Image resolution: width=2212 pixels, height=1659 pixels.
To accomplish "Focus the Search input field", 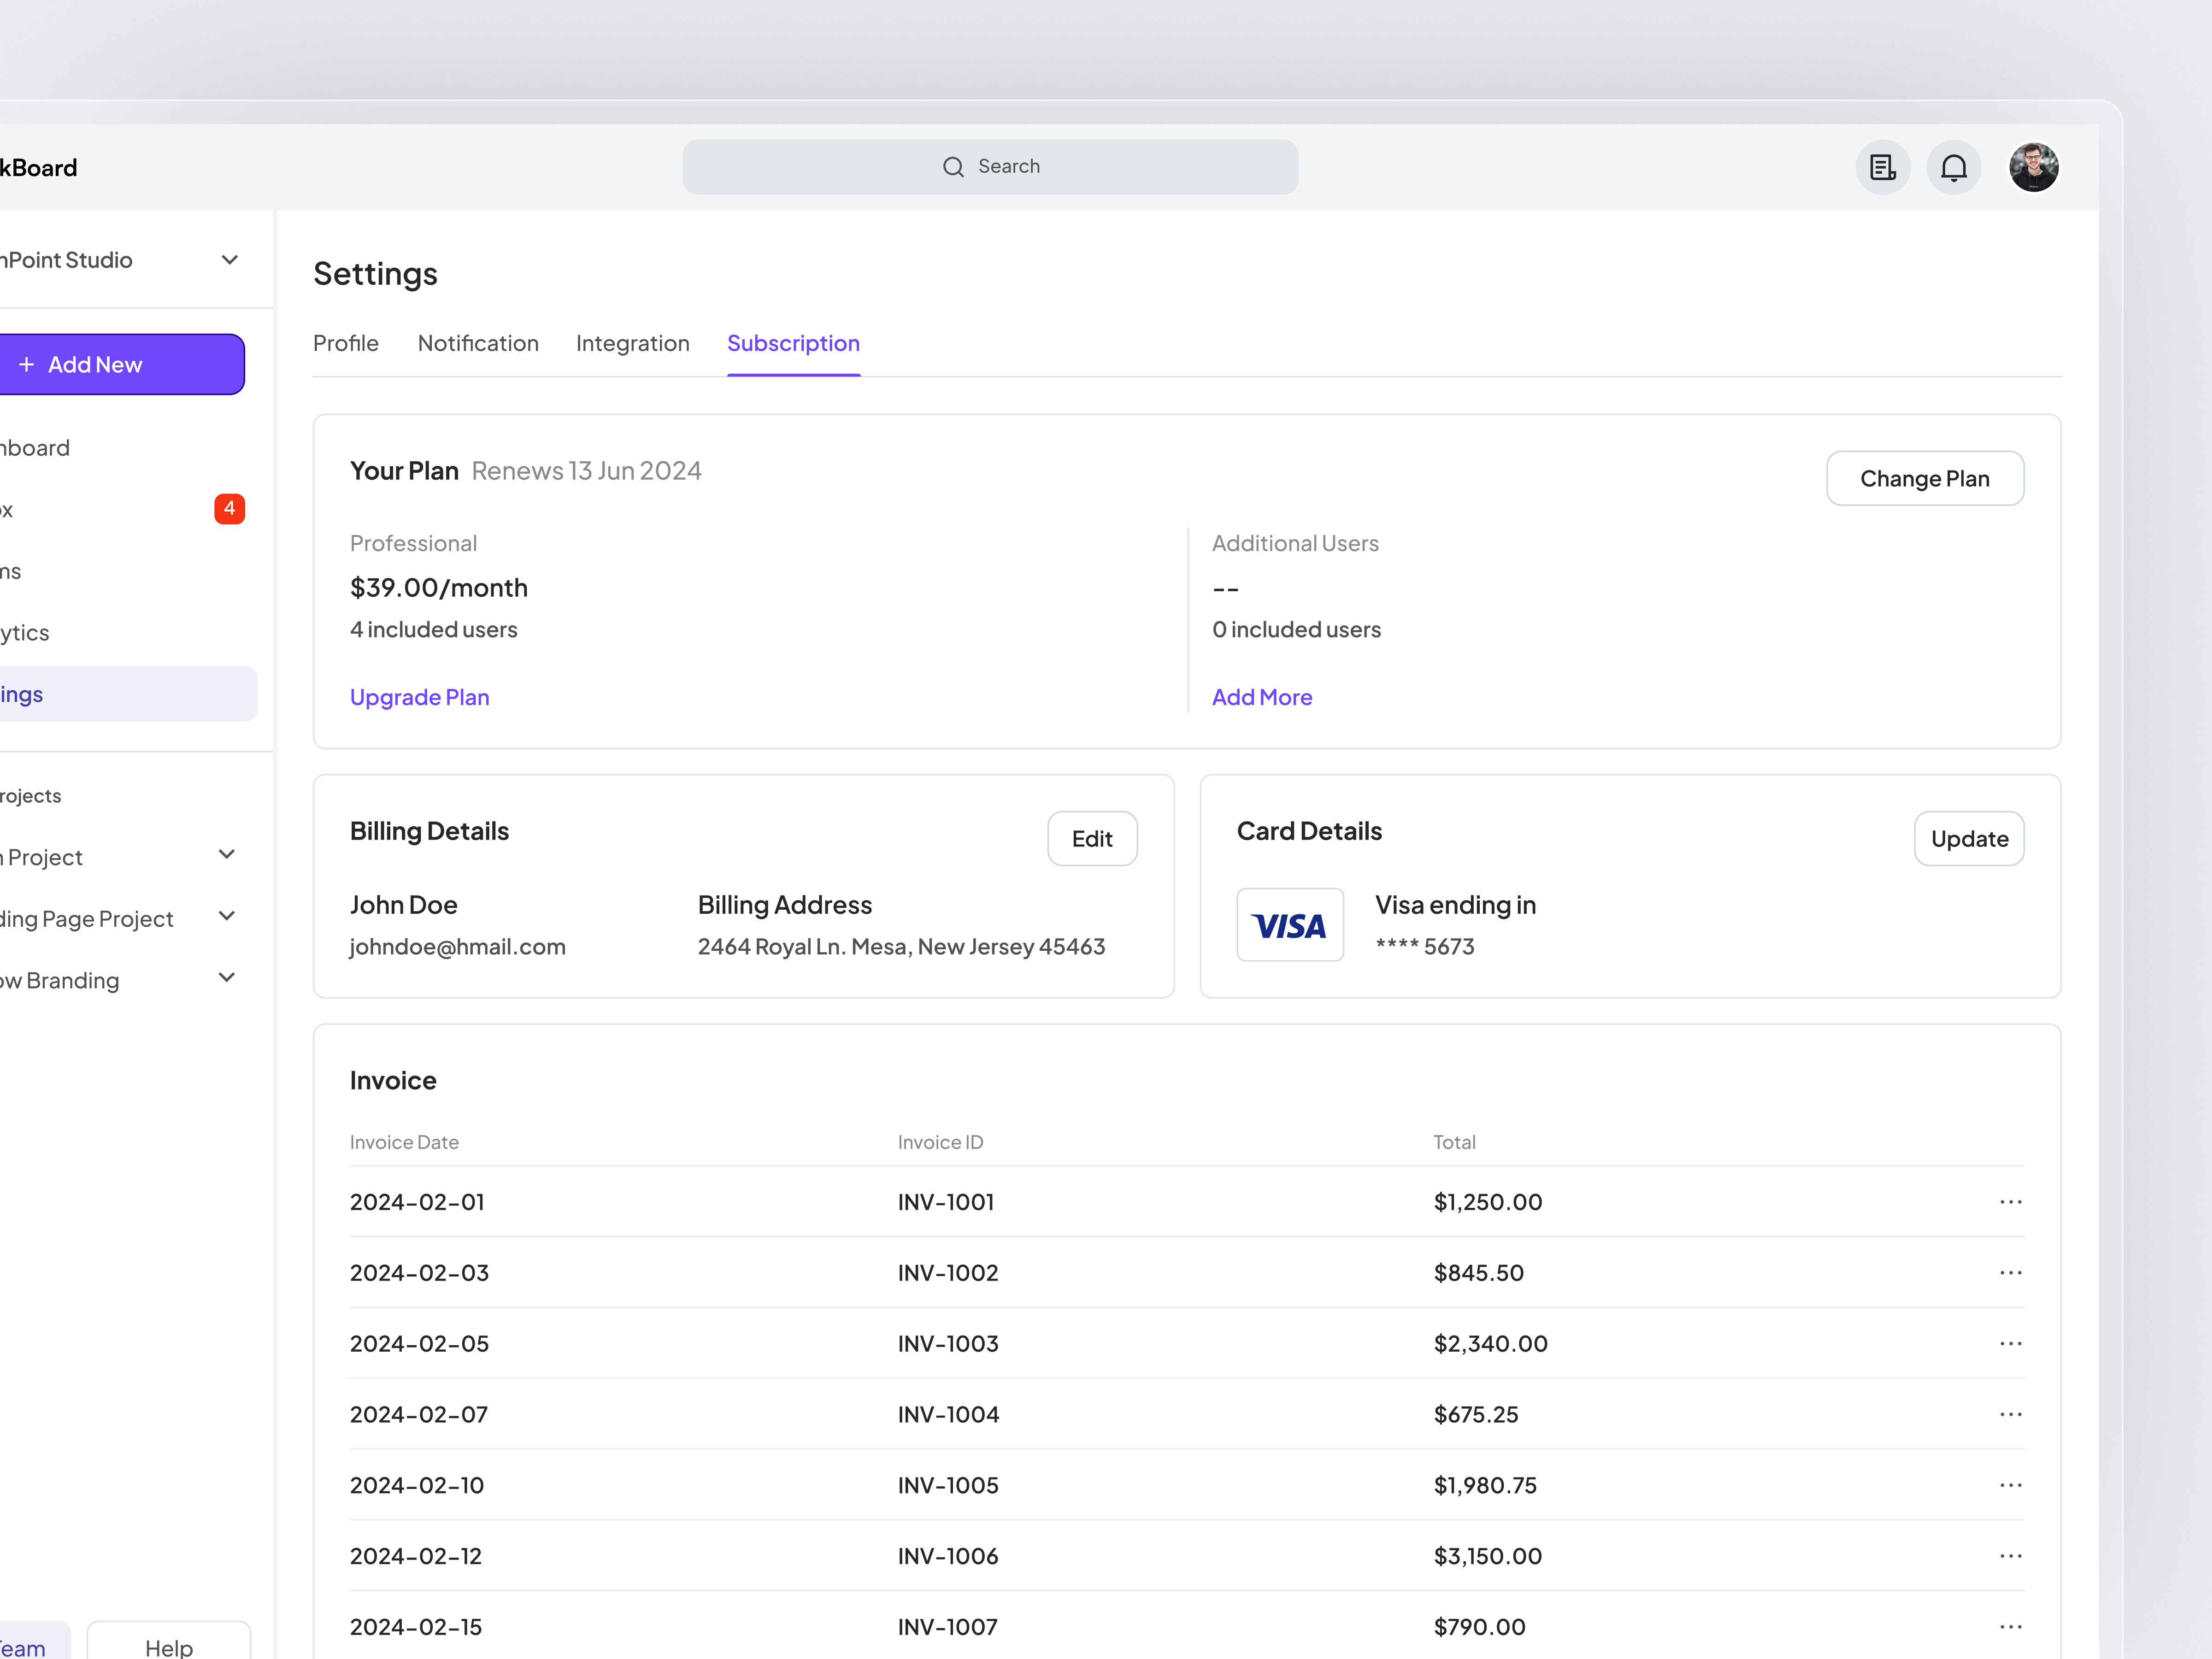I will point(990,167).
